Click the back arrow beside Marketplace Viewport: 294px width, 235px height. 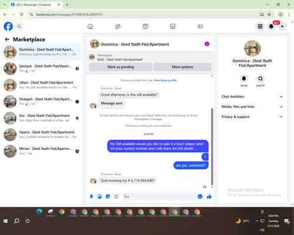click(x=7, y=39)
